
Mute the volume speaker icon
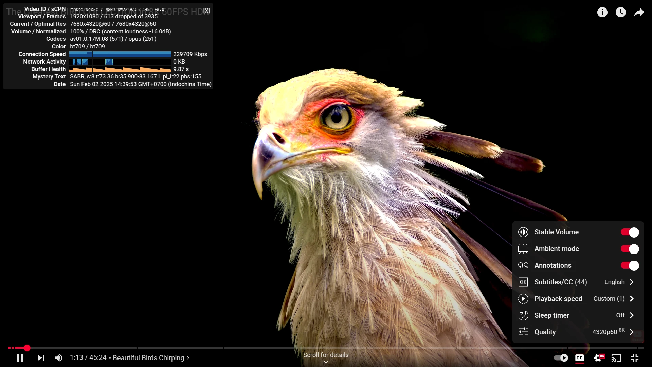[59, 358]
